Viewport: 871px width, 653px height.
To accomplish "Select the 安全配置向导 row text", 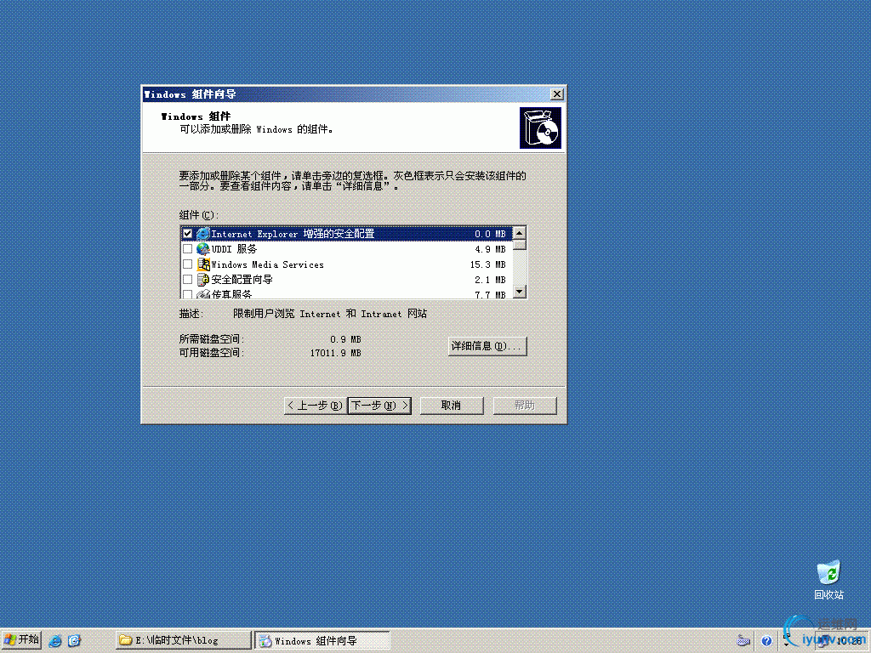I will pos(242,280).
